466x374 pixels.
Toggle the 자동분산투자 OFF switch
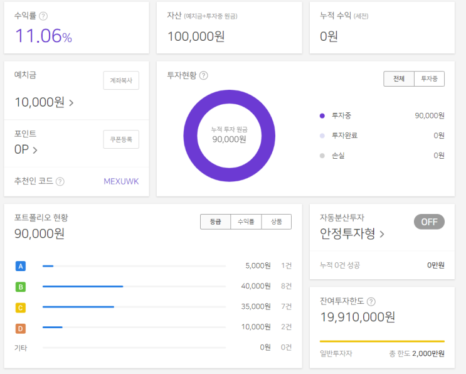429,222
